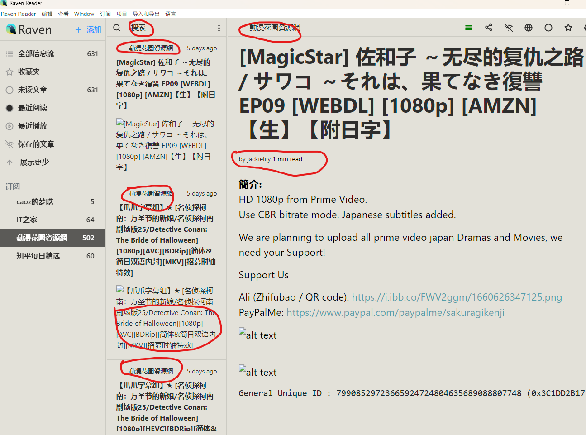Click the search magnifier icon
The image size is (586, 435).
(x=117, y=28)
